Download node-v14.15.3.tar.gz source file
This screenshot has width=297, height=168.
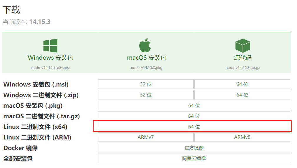tap(243, 68)
